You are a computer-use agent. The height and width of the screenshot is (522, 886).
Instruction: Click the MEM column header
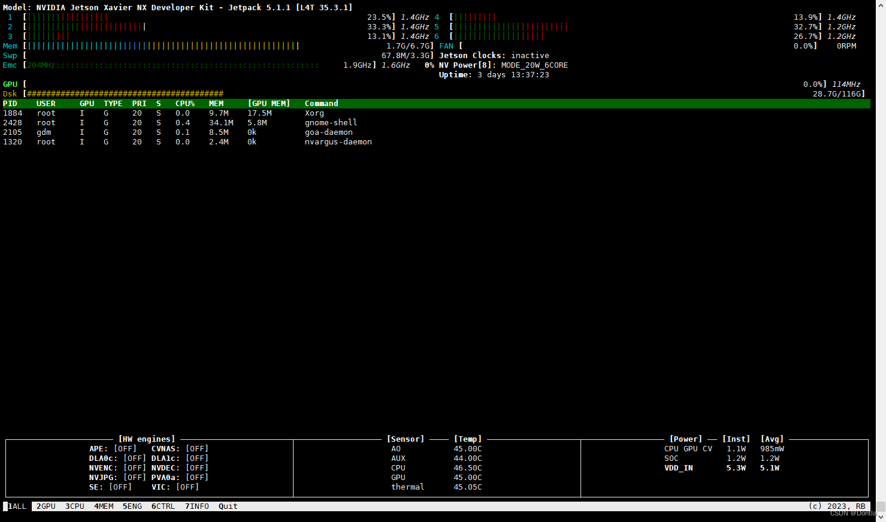click(x=216, y=104)
